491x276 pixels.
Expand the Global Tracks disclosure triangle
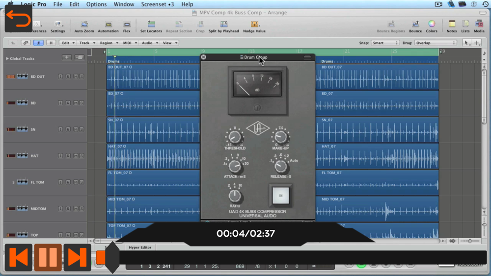coord(7,58)
